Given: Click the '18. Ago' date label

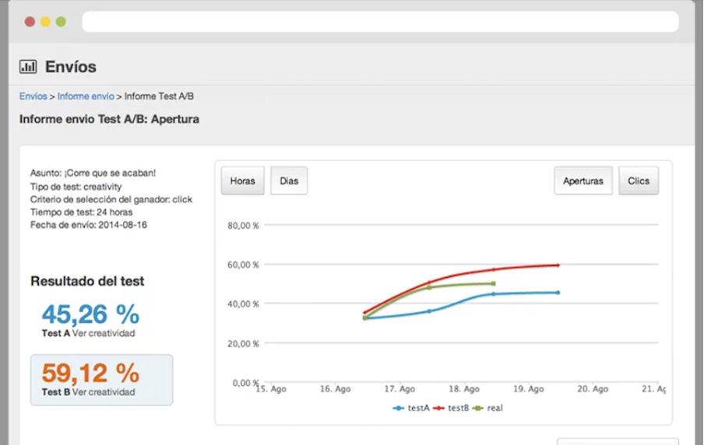Looking at the screenshot, I should click(x=464, y=389).
